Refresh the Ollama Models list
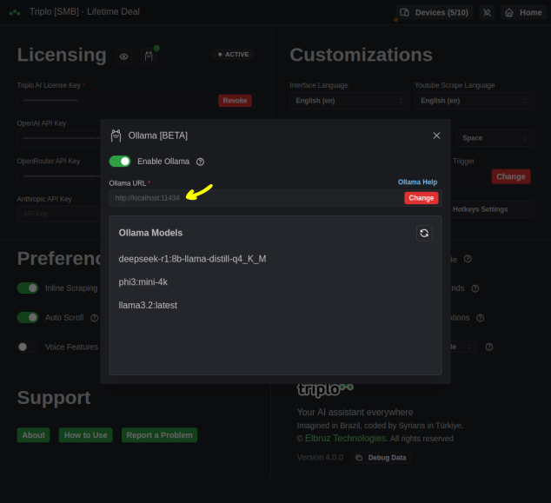 pyautogui.click(x=424, y=233)
